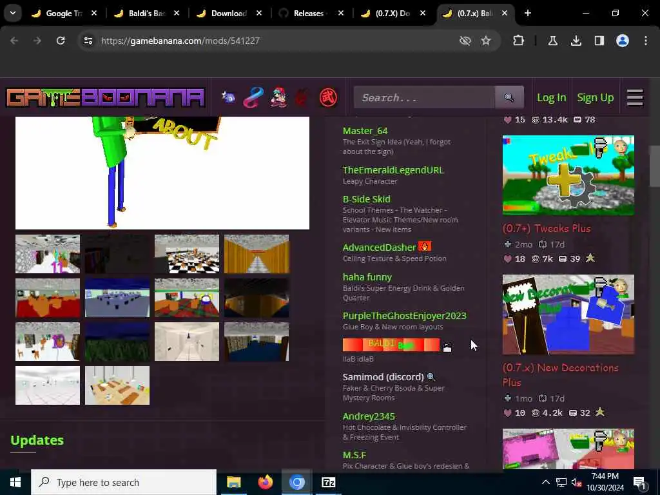Open Master_64 profile link
This screenshot has width=660, height=495.
[x=365, y=131]
